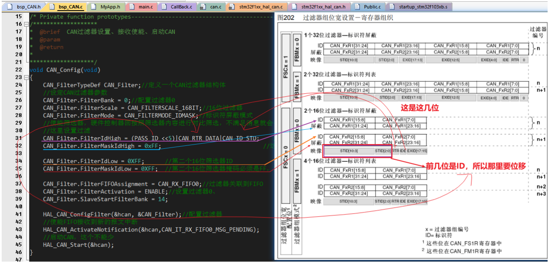551x262 pixels.
Task: Collapse the comment block at line 16
Action: [27, 24]
